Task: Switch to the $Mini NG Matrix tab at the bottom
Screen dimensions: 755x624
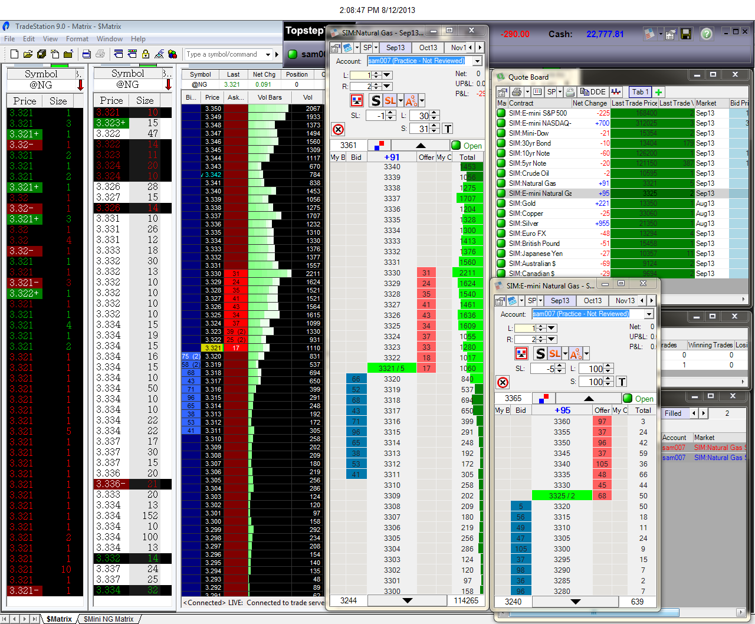Action: (109, 619)
